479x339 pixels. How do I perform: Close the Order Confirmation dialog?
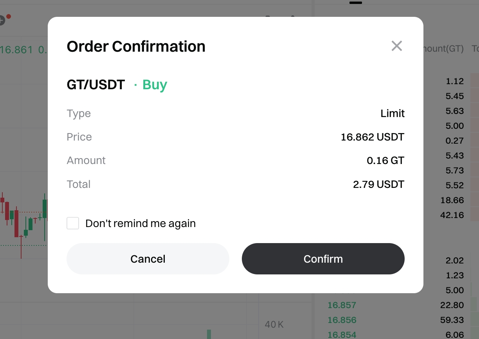coord(396,46)
